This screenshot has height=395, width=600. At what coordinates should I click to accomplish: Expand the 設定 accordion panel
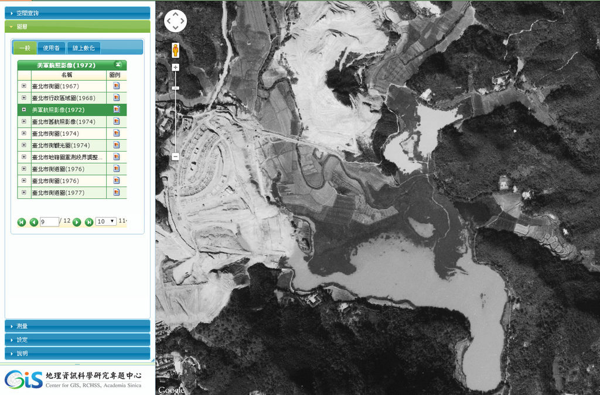(77, 339)
